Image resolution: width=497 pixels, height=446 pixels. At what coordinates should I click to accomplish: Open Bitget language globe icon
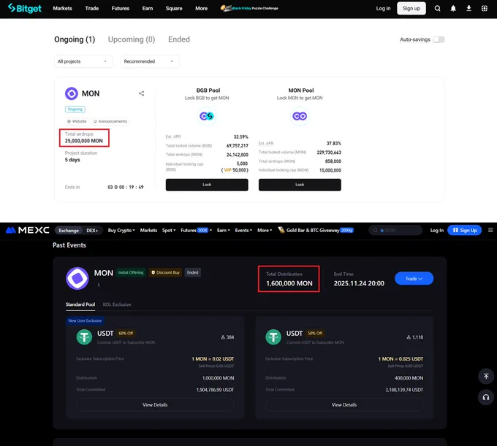coord(485,9)
